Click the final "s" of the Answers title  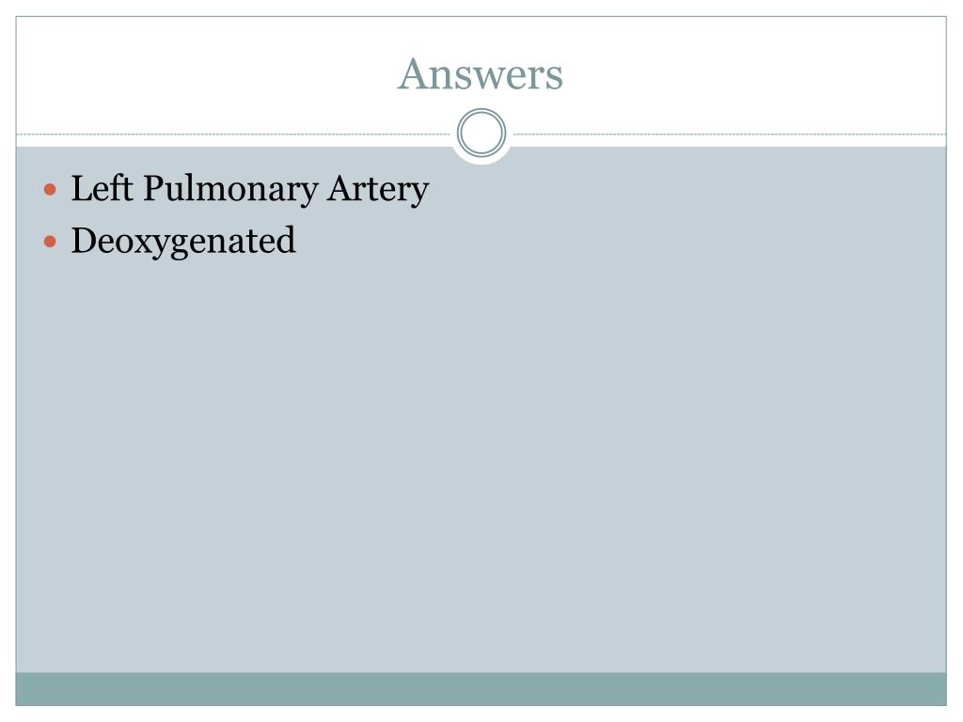pyautogui.click(x=553, y=79)
